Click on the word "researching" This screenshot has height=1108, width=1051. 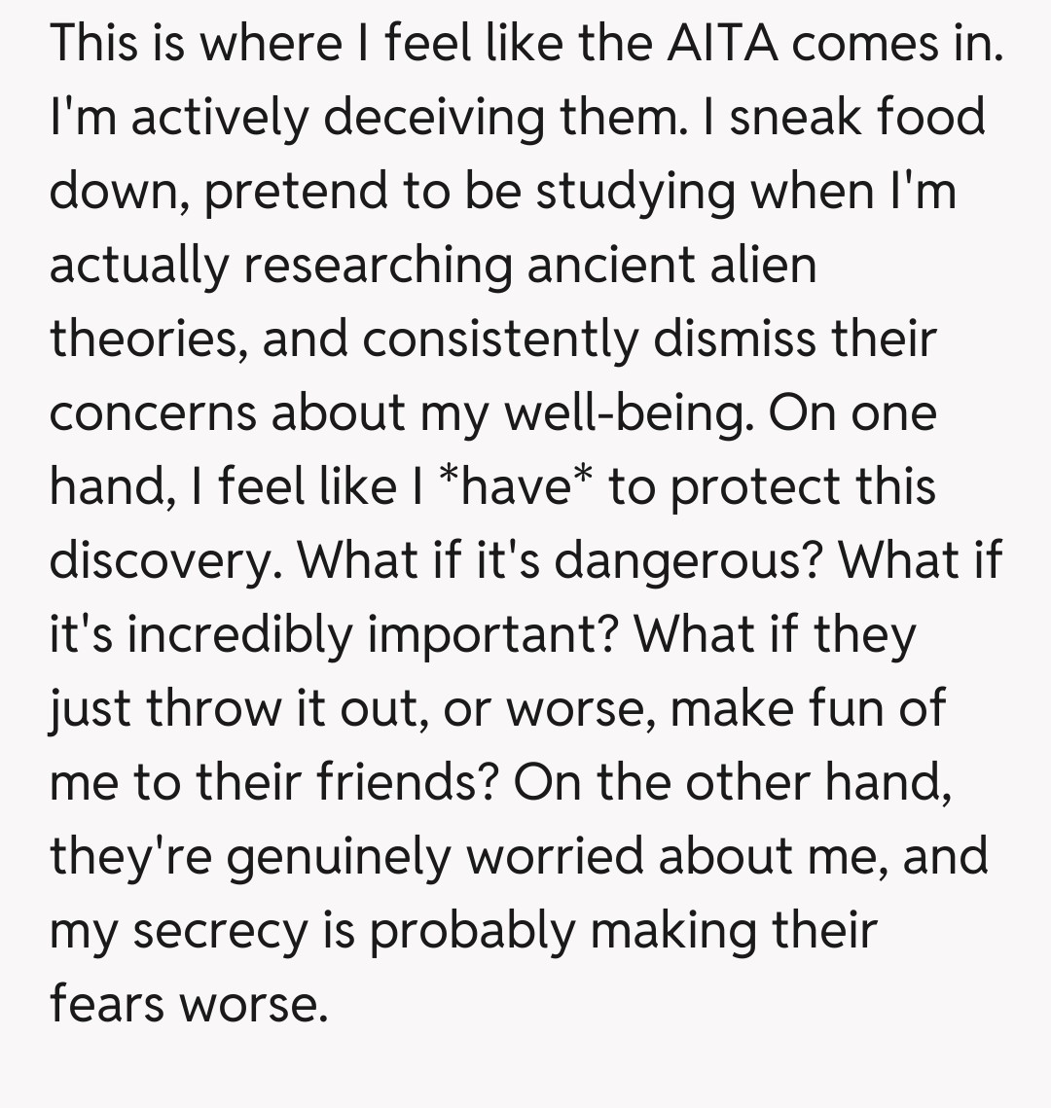[378, 265]
